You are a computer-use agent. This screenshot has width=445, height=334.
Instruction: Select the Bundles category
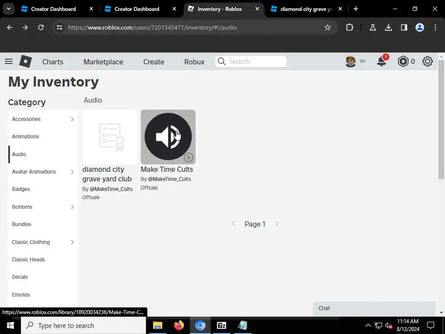(22, 224)
